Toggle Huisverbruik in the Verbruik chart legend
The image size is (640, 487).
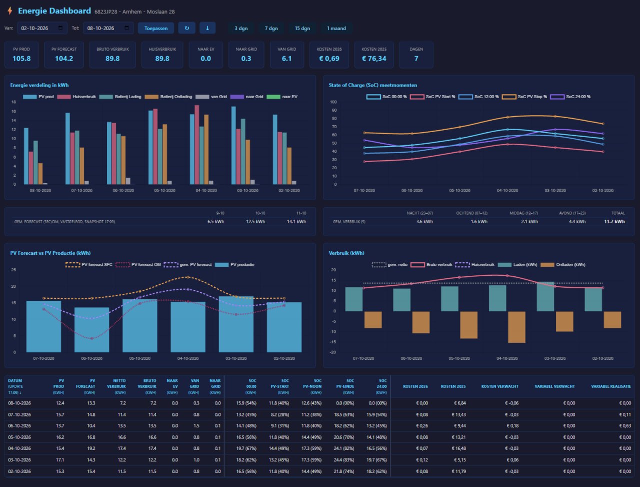pyautogui.click(x=475, y=264)
